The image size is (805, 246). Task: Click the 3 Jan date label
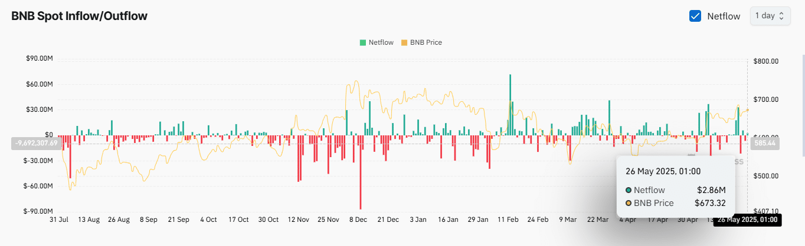pos(418,220)
